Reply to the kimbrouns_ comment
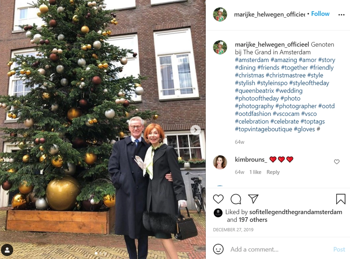The image size is (350, 259). (x=273, y=172)
